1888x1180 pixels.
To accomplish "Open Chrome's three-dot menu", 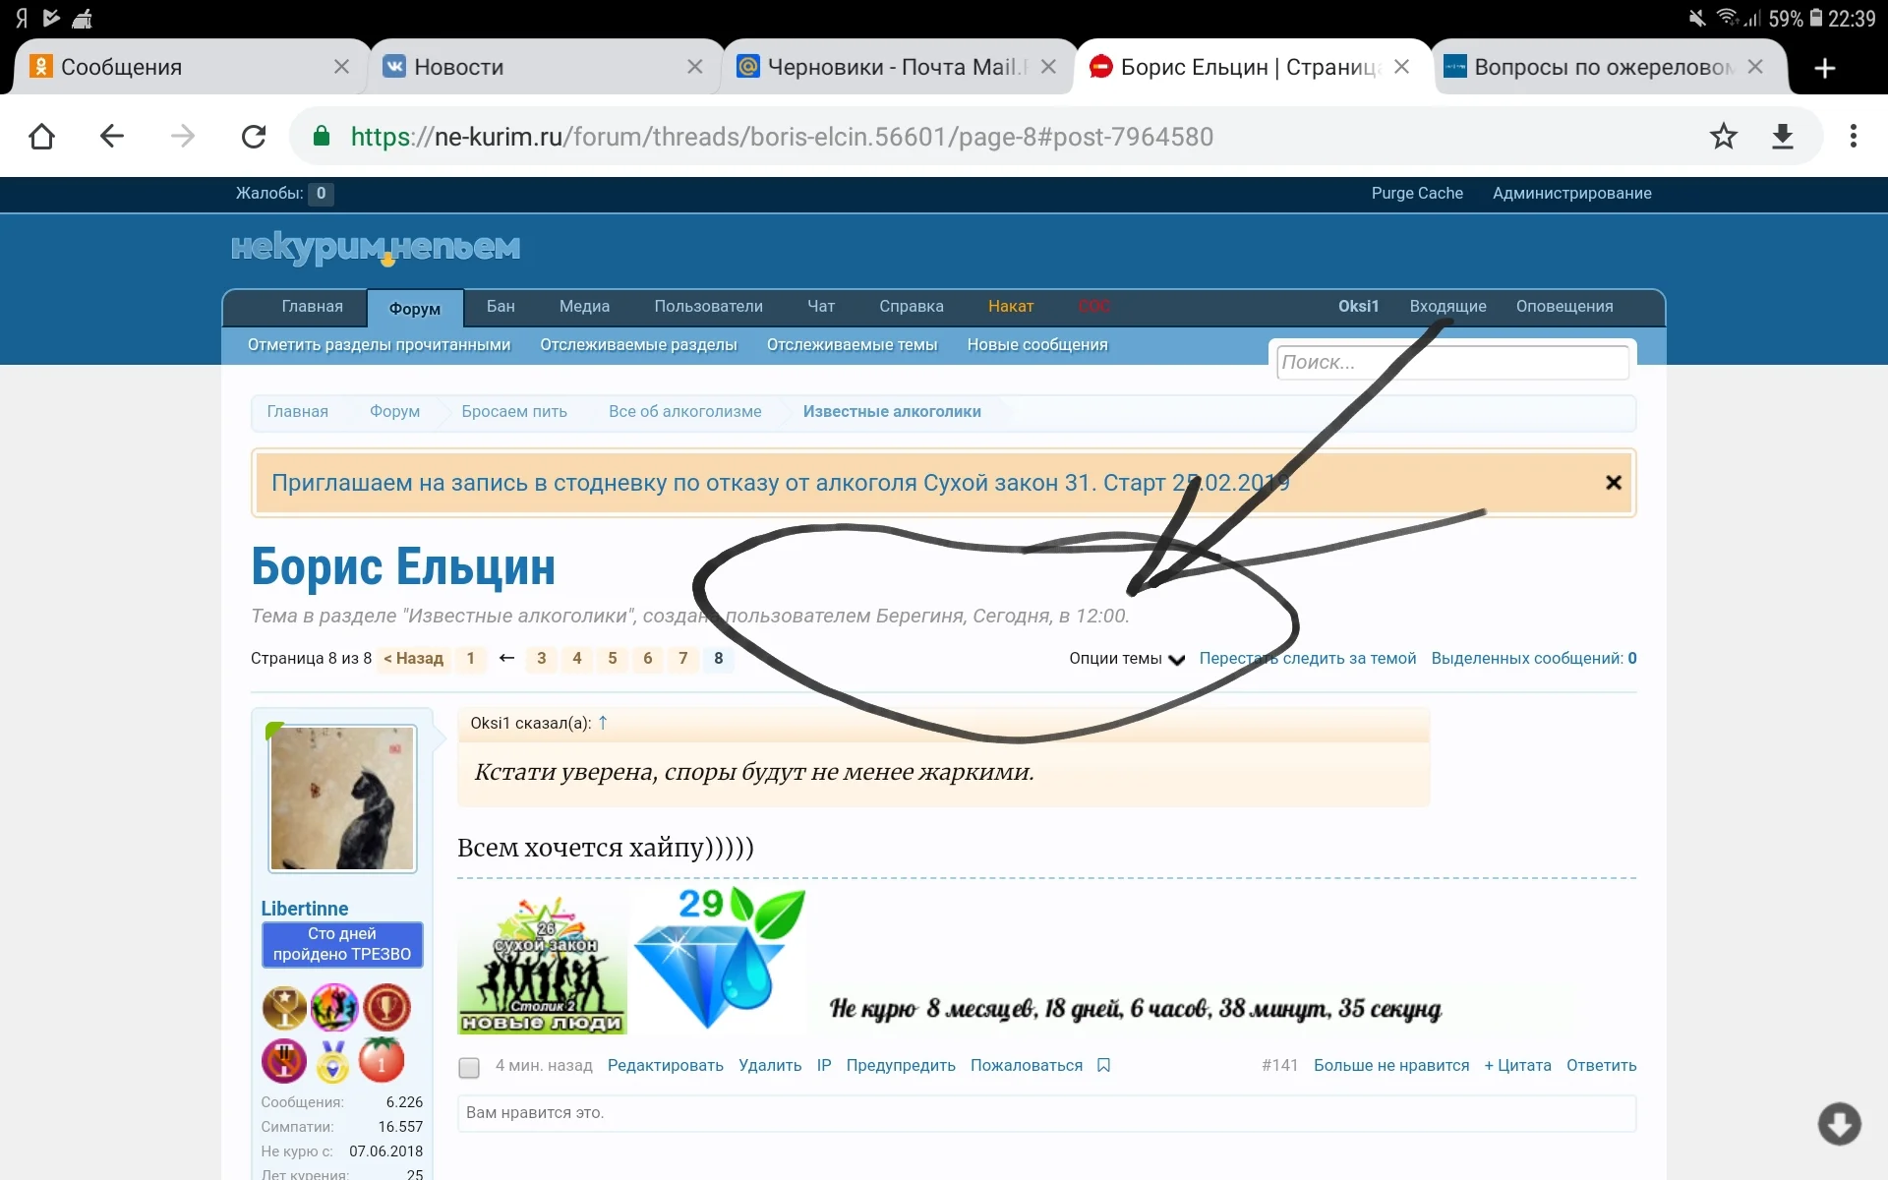I will tap(1855, 137).
